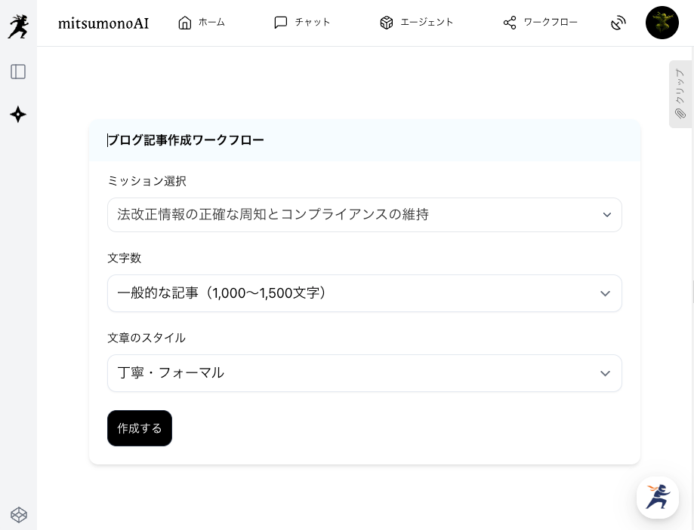This screenshot has height=530, width=694.
Task: Expand the 文章のスタイル dropdown
Action: pyautogui.click(x=364, y=373)
